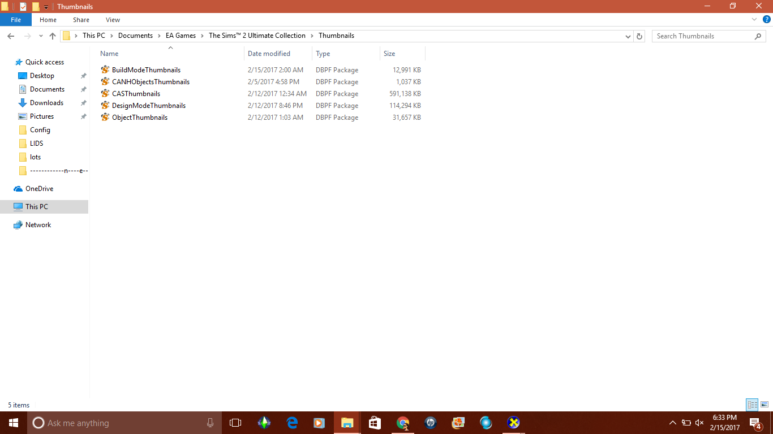
Task: Expand the address bar history dropdown
Action: coord(628,36)
